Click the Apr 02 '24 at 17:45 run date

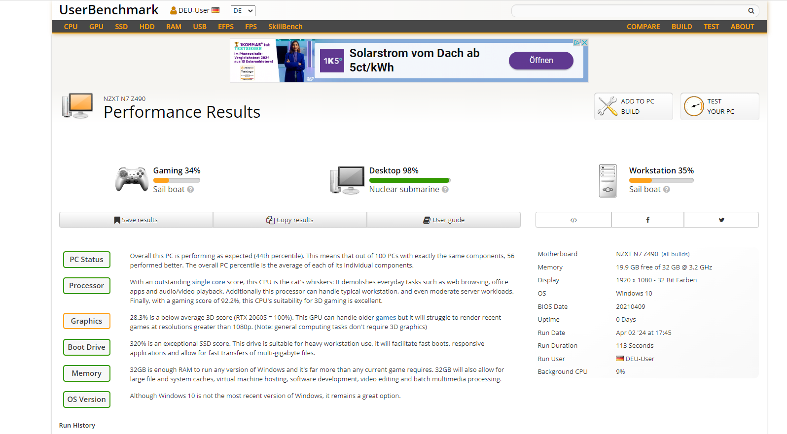pos(644,333)
